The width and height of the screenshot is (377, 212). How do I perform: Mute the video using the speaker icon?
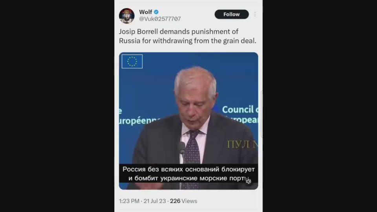pyautogui.click(x=248, y=181)
